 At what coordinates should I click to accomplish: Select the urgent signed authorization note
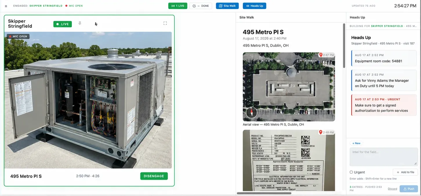click(x=384, y=105)
